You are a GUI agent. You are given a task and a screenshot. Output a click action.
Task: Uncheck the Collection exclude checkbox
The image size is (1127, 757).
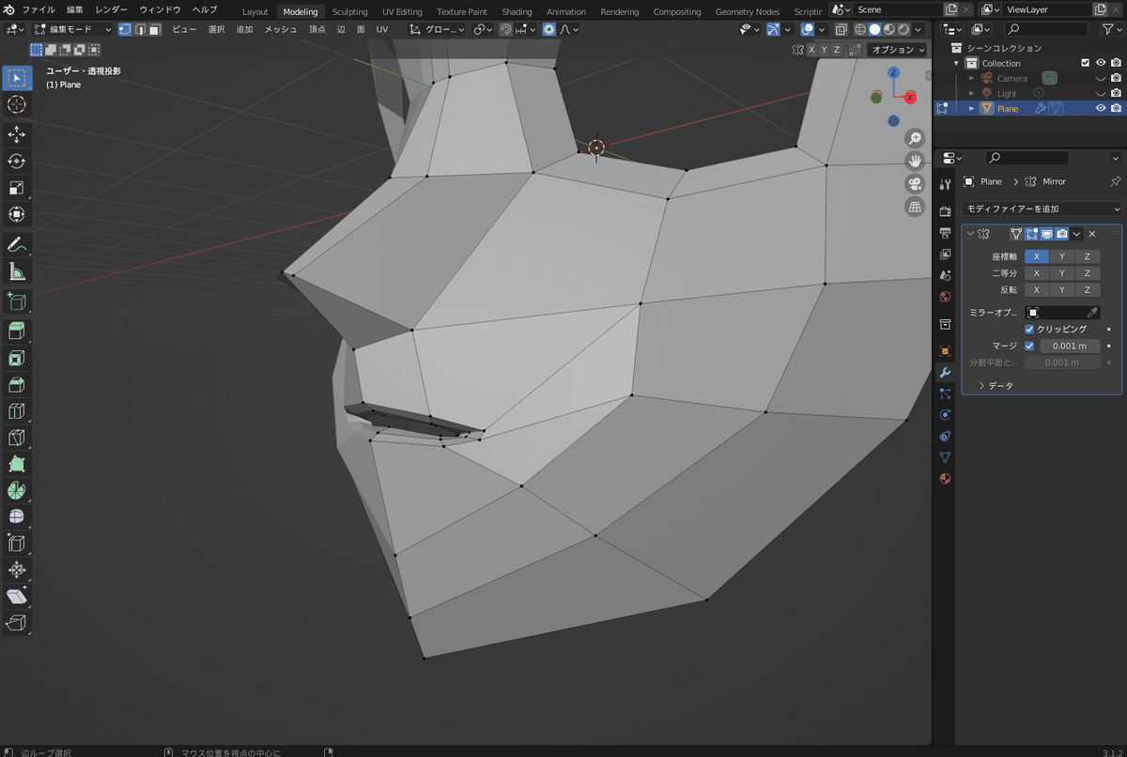(x=1086, y=63)
